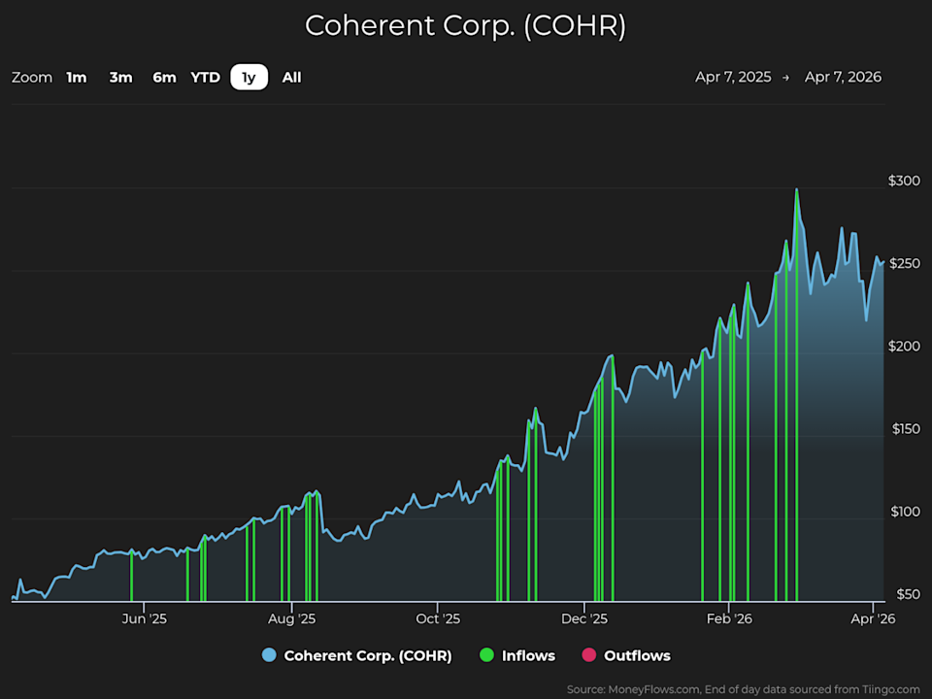Set zoom range to 1m
The height and width of the screenshot is (699, 932).
point(77,78)
